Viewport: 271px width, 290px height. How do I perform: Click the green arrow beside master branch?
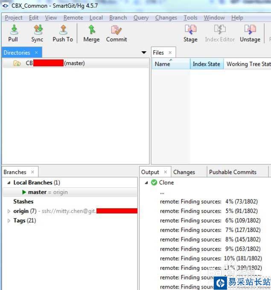[24, 192]
